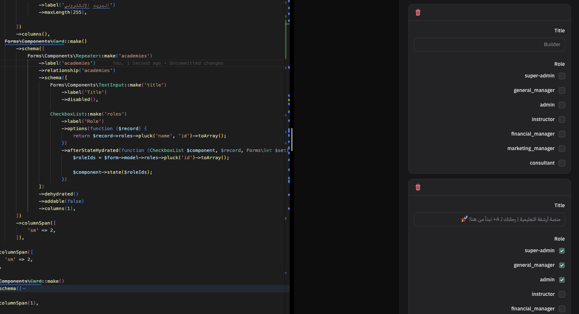The width and height of the screenshot is (579, 314).
Task: Click trash icon on the Arabic-titled academy card
Action: 418,187
